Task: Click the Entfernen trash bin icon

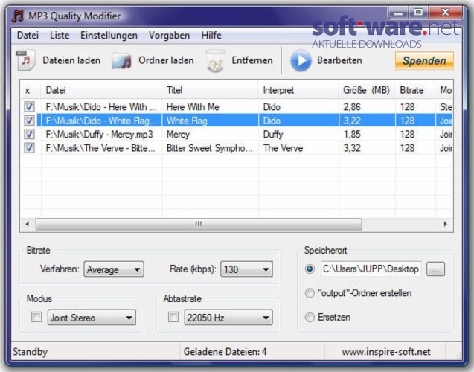Action: (216, 61)
